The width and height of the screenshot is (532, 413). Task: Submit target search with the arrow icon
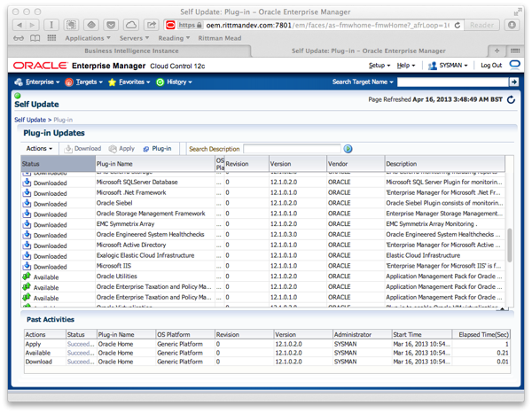[x=513, y=82]
